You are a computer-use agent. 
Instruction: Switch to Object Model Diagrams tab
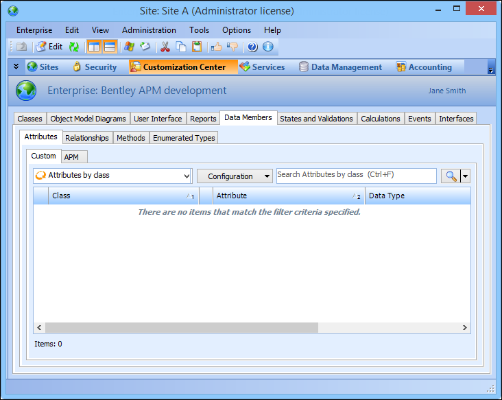pyautogui.click(x=88, y=119)
